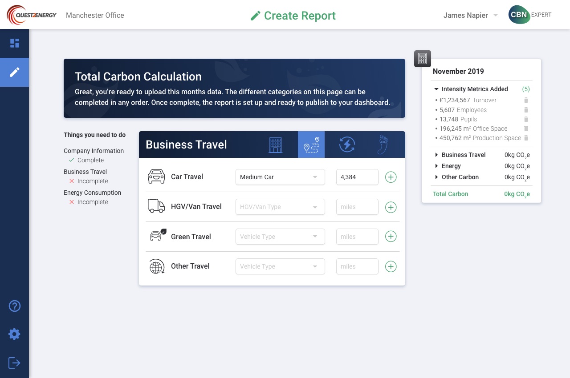
Task: Click the Green Travel miles input field
Action: pyautogui.click(x=357, y=237)
